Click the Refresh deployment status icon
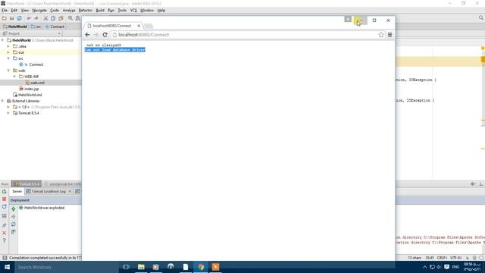Viewport: 485px width, 273px height. pos(14,224)
